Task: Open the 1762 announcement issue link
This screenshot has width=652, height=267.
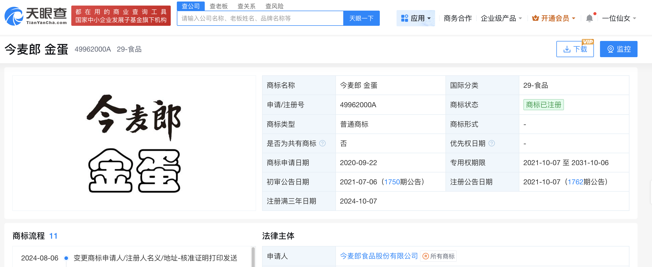Action: pos(575,182)
